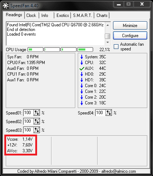Open the Configure dialog button

pos(130,36)
